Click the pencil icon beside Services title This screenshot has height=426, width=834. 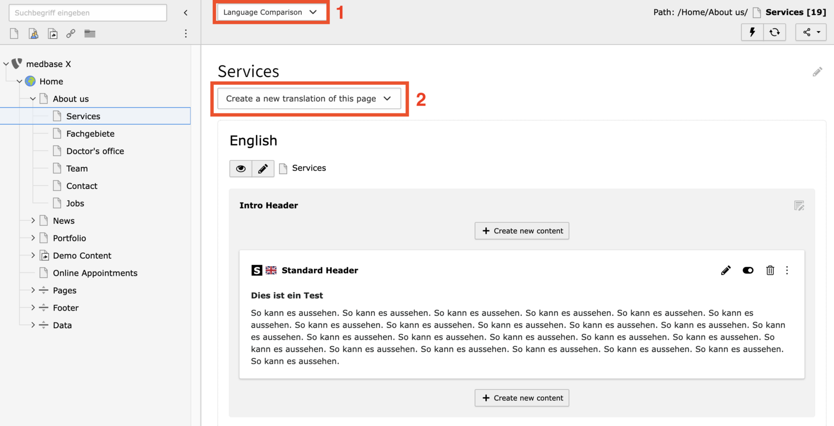click(x=817, y=72)
